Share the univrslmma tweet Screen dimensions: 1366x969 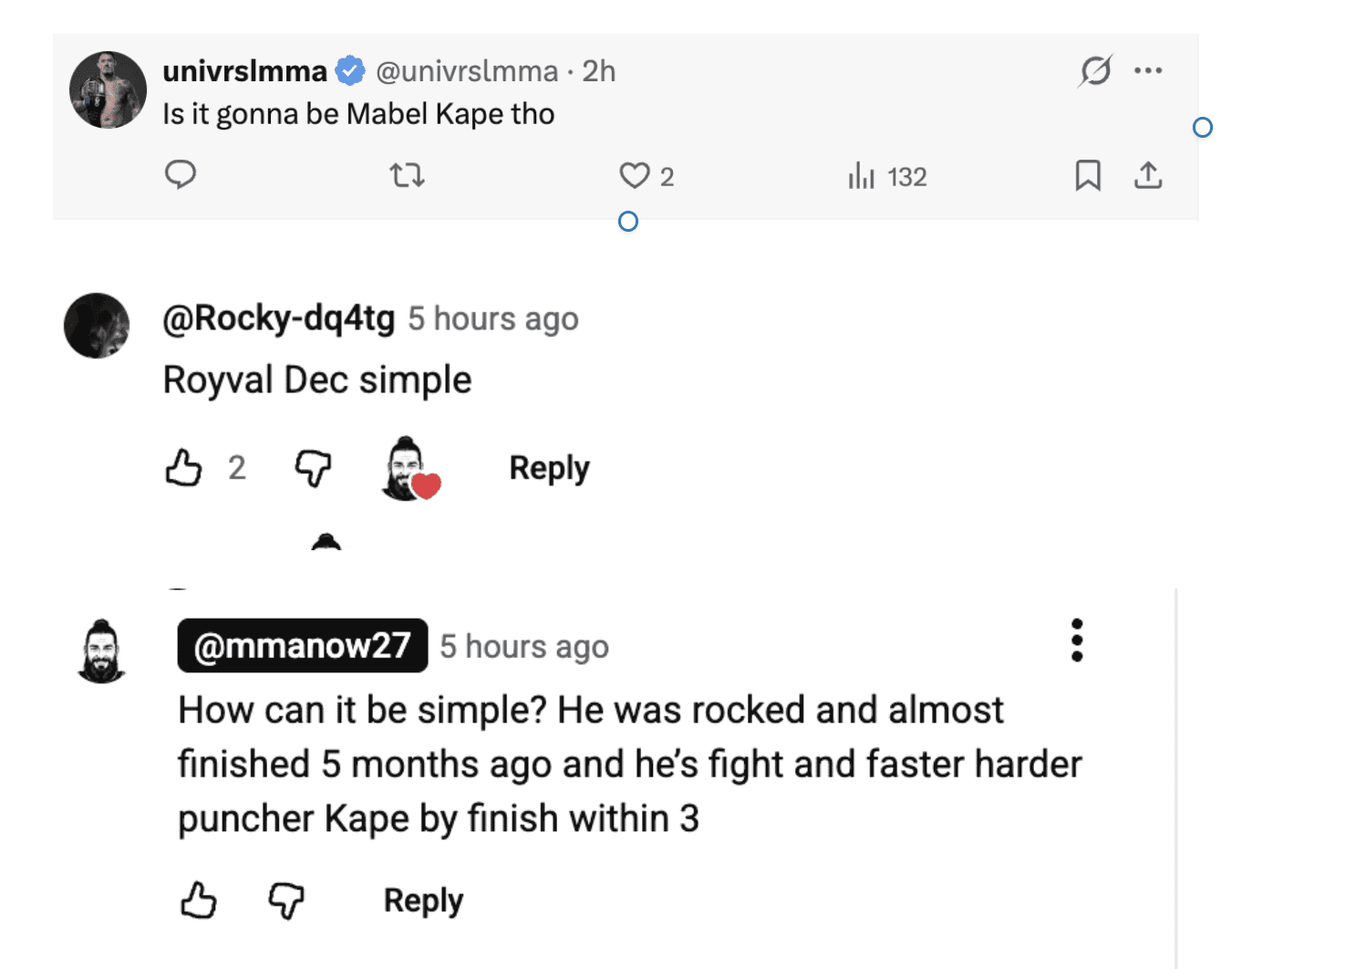pyautogui.click(x=1148, y=175)
